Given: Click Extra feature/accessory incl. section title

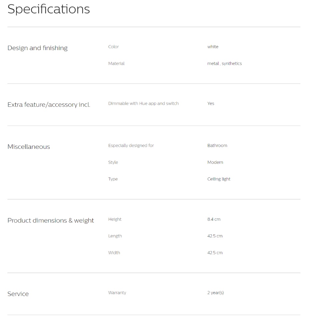Looking at the screenshot, I should pyautogui.click(x=49, y=105).
